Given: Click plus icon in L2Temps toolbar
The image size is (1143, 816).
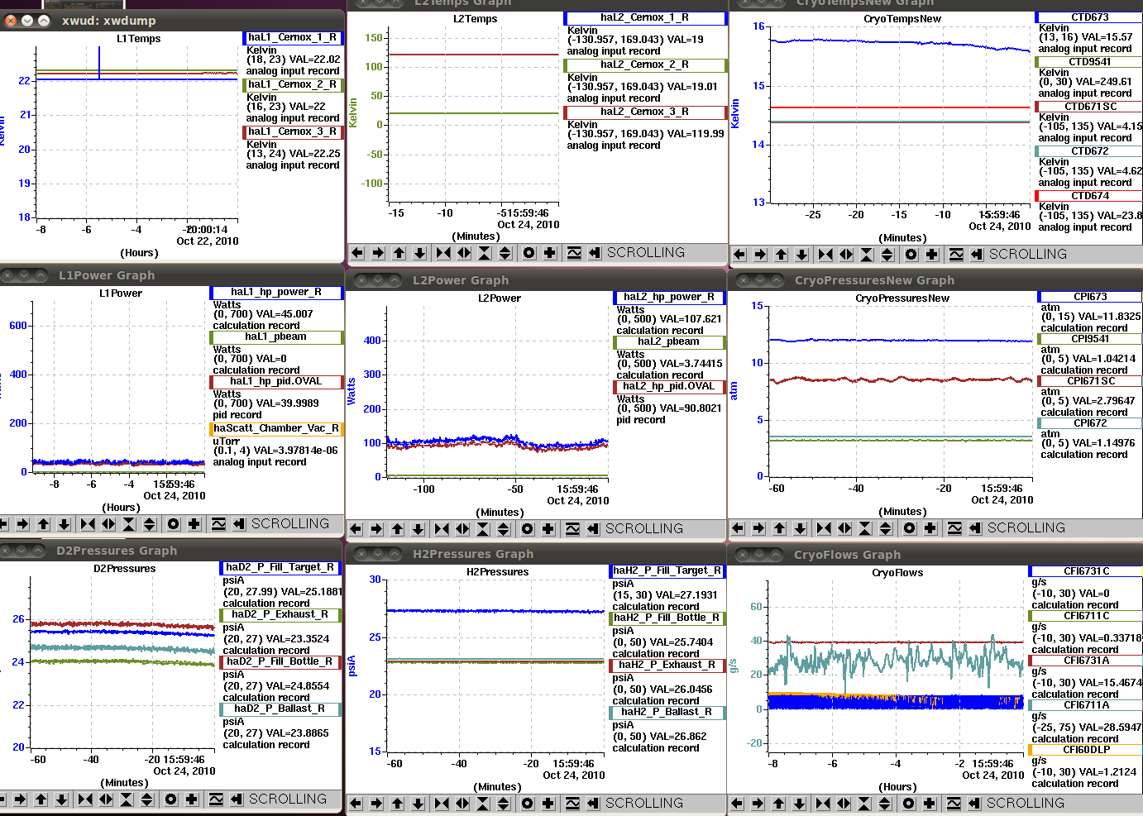Looking at the screenshot, I should 550,253.
